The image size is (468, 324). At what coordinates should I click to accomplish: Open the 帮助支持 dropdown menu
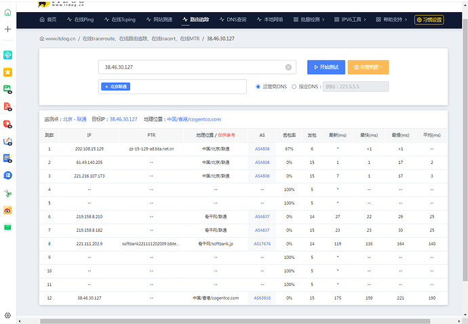coord(391,20)
